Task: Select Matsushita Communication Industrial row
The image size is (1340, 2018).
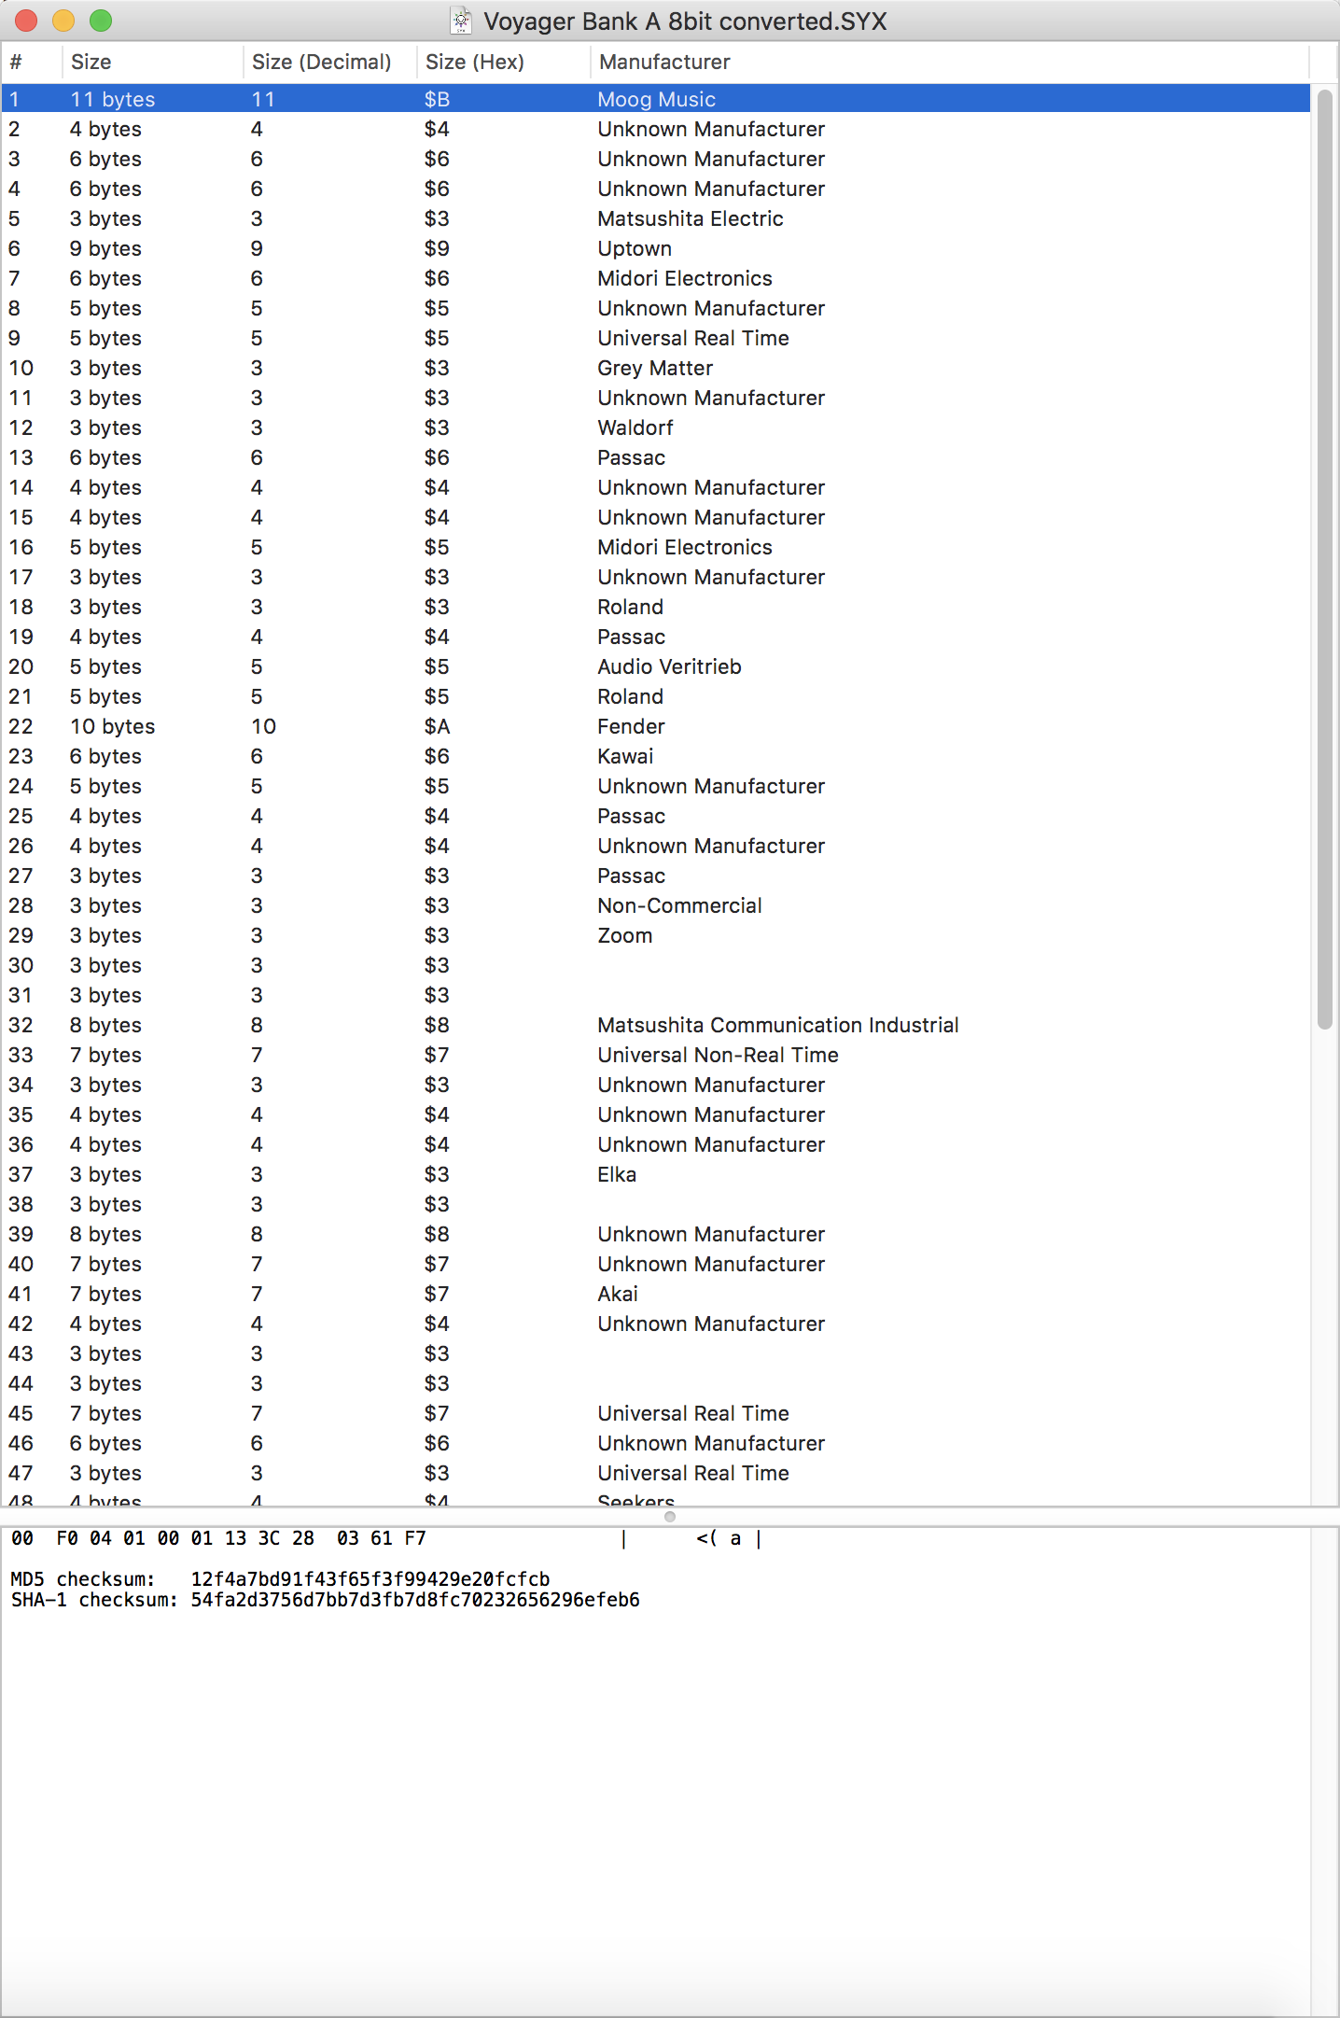Action: [777, 1025]
